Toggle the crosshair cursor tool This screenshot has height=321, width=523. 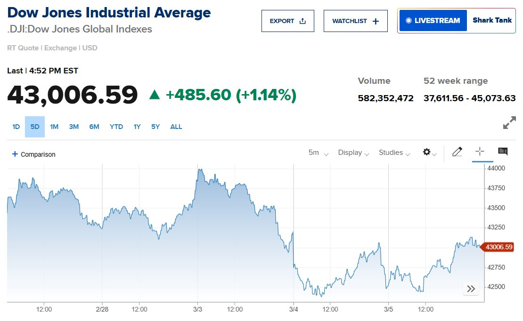(480, 152)
